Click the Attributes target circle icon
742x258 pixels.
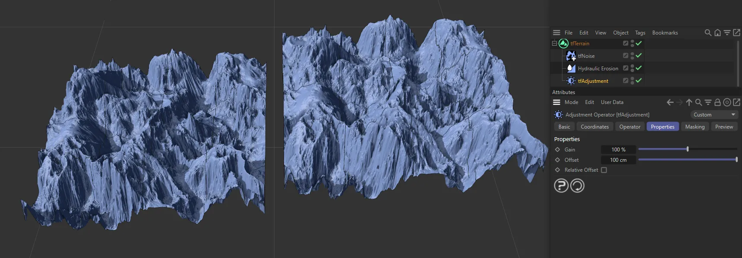click(727, 102)
